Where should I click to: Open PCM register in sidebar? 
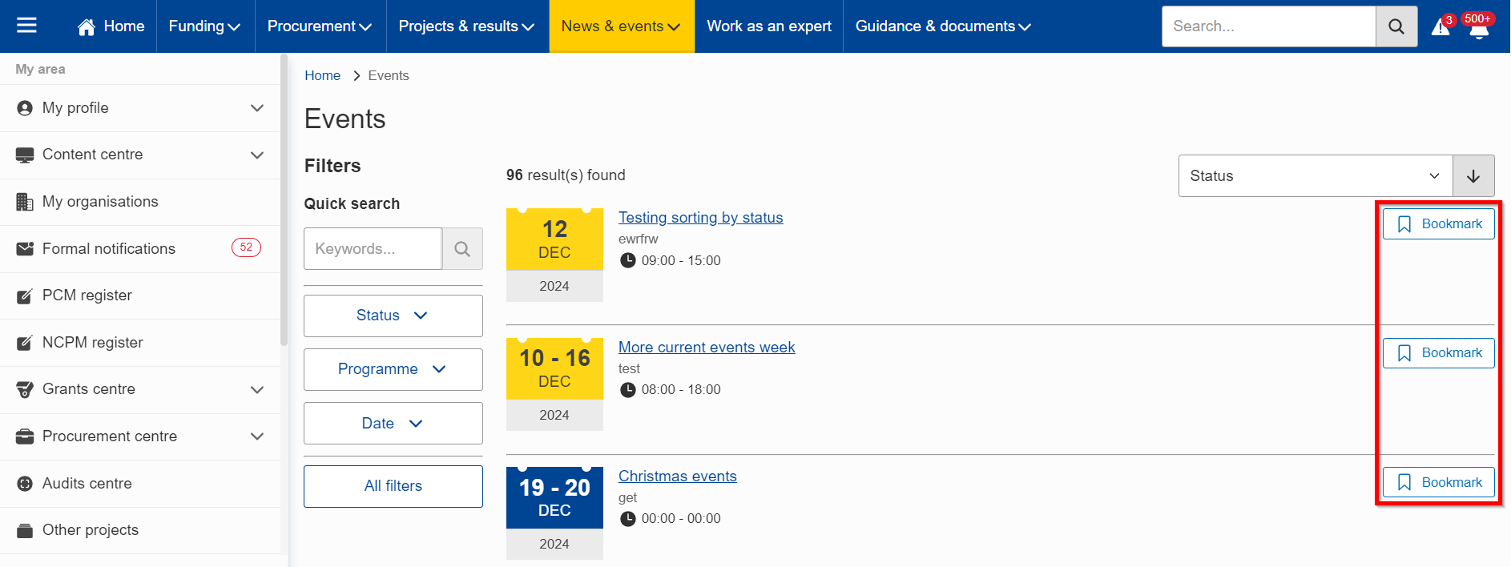point(140,296)
